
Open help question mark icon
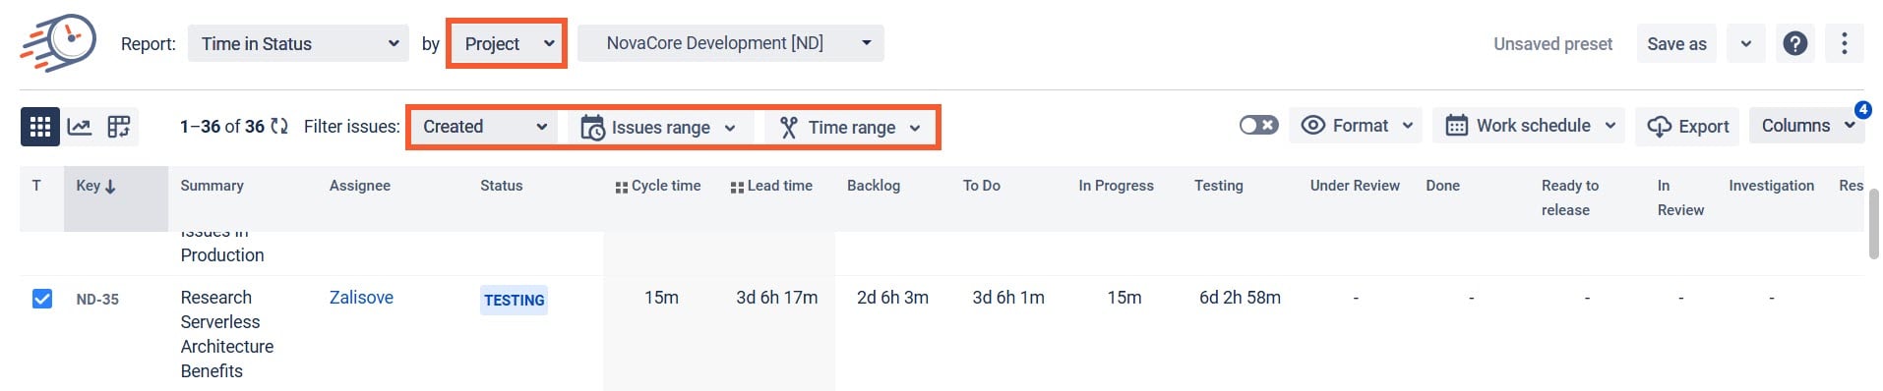[x=1795, y=43]
